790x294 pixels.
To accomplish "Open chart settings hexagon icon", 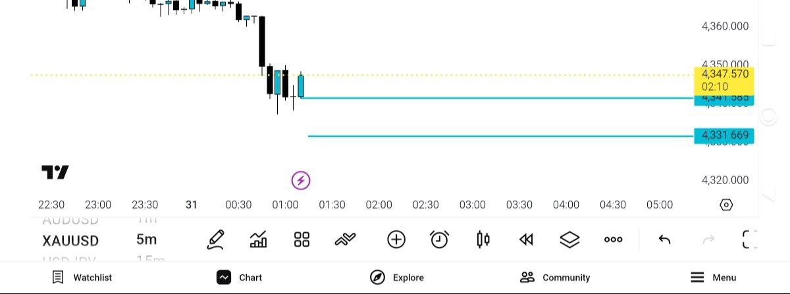I will [726, 205].
